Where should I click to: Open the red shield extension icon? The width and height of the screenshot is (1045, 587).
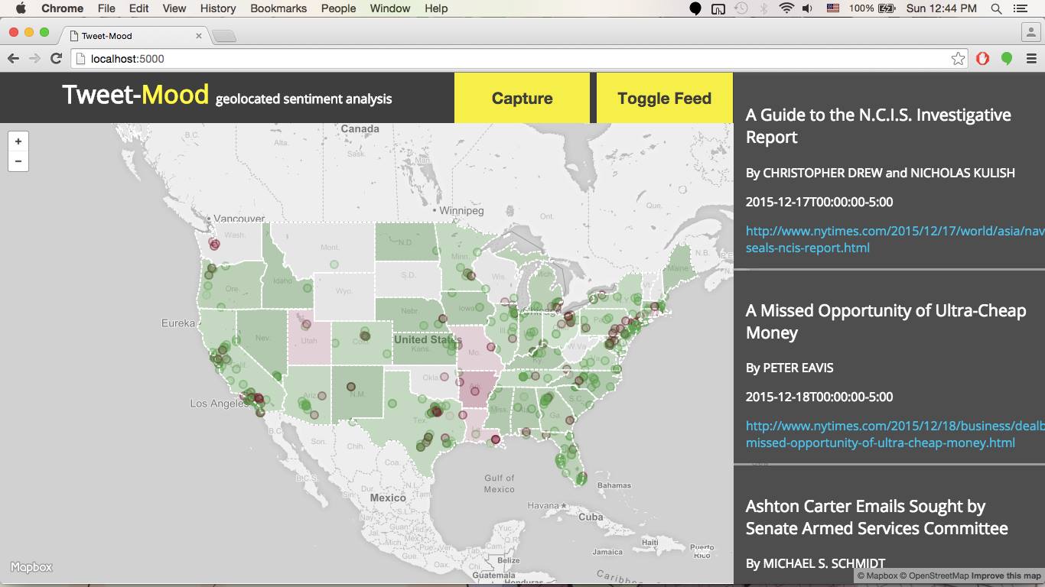(x=983, y=59)
